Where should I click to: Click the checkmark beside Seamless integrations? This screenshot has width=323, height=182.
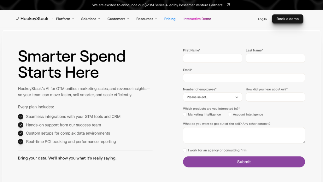tap(21, 116)
